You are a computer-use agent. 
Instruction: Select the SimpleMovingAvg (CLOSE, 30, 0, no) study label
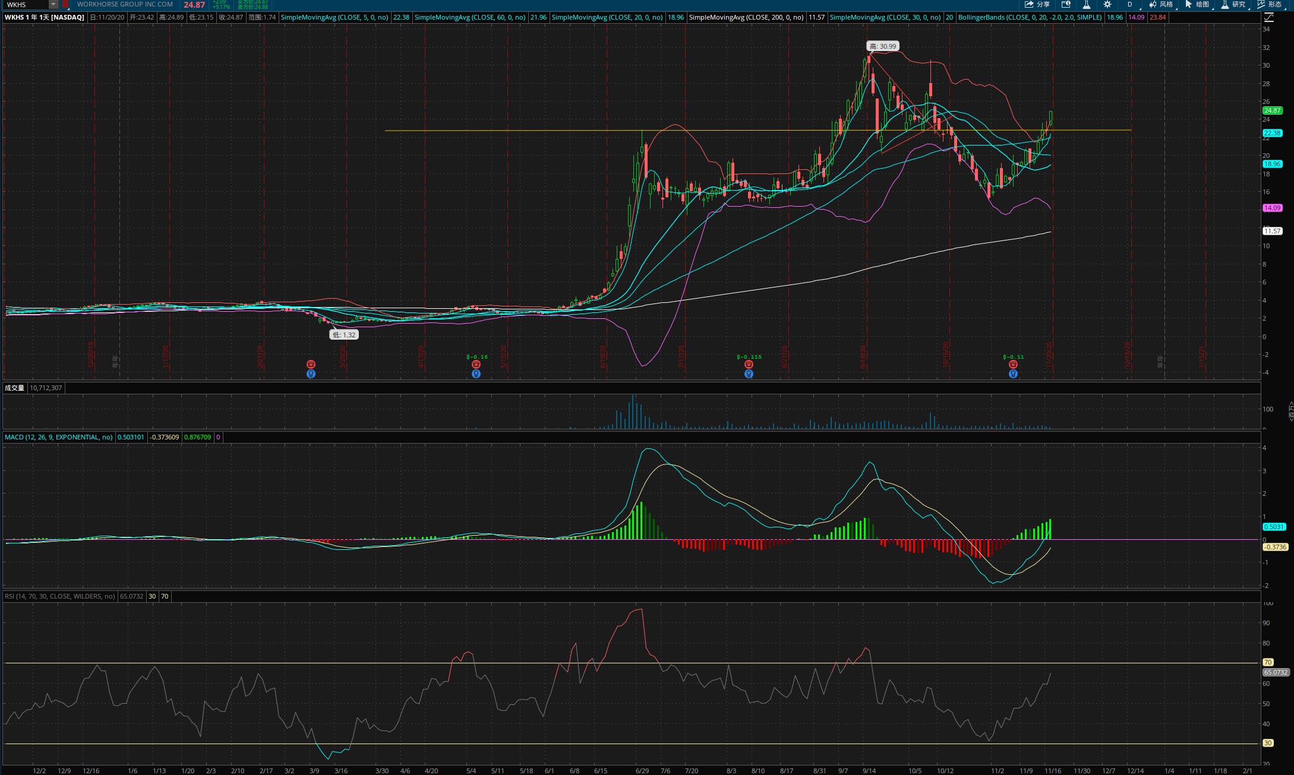pyautogui.click(x=885, y=17)
